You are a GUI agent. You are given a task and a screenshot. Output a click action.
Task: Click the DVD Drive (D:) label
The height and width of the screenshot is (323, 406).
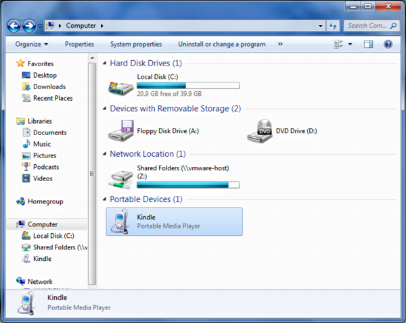tap(296, 131)
